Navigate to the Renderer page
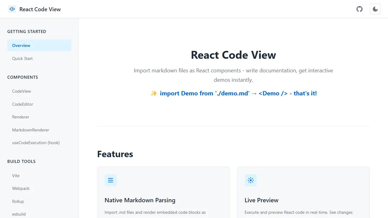This screenshot has width=388, height=218. click(x=39, y=117)
